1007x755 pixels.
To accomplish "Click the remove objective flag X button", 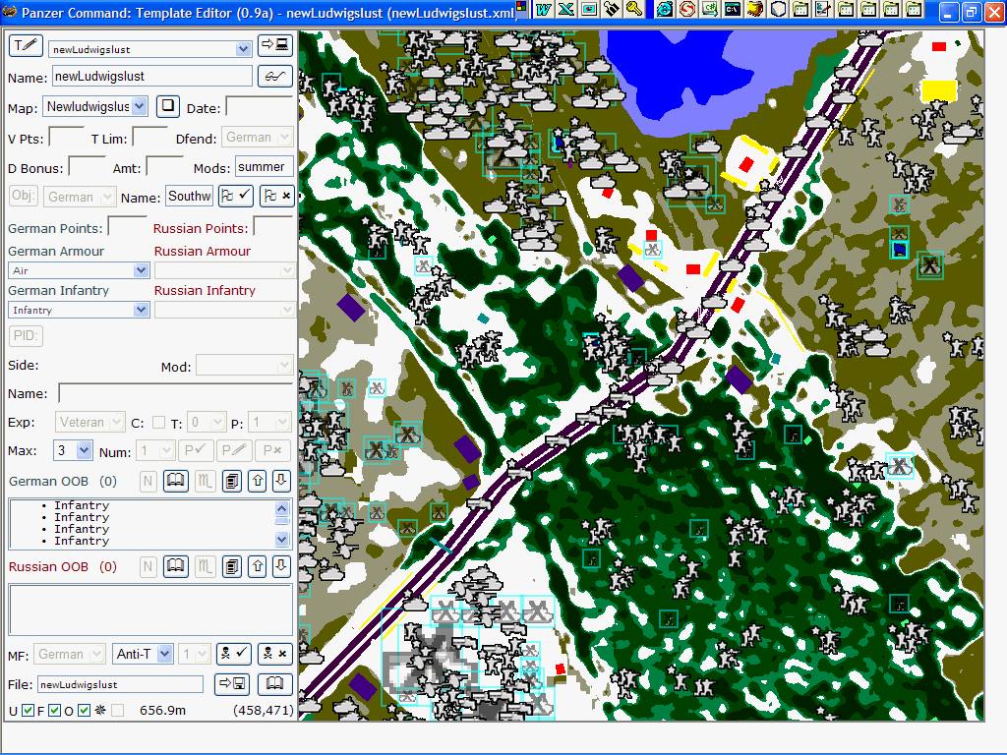I will coord(276,197).
